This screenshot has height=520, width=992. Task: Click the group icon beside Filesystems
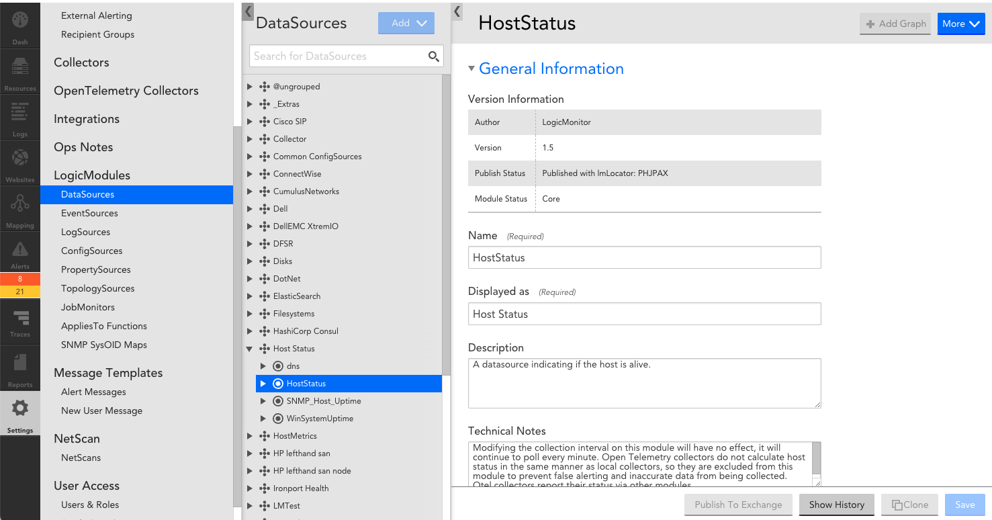click(265, 314)
